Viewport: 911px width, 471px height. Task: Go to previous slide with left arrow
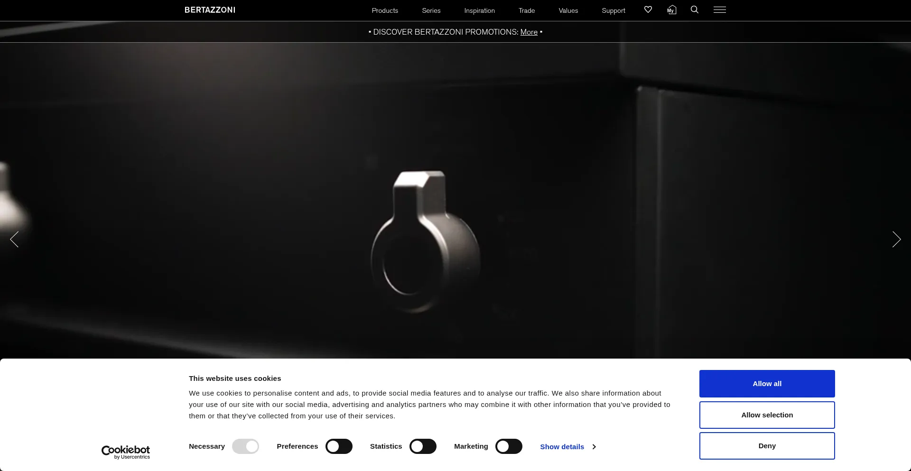tap(14, 240)
